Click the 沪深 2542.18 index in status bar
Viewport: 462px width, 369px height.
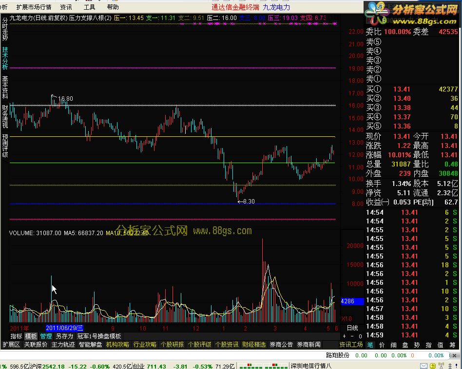(x=47, y=367)
